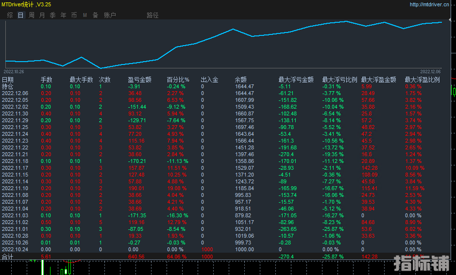This screenshot has height=275, width=456.
Task: Click total percentage 64.06 % in 合计 row
Action: click(x=177, y=257)
